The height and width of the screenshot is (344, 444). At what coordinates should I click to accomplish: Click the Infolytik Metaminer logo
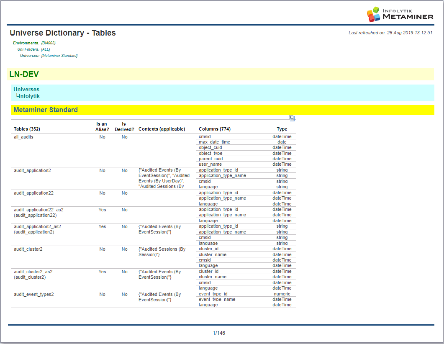click(400, 14)
